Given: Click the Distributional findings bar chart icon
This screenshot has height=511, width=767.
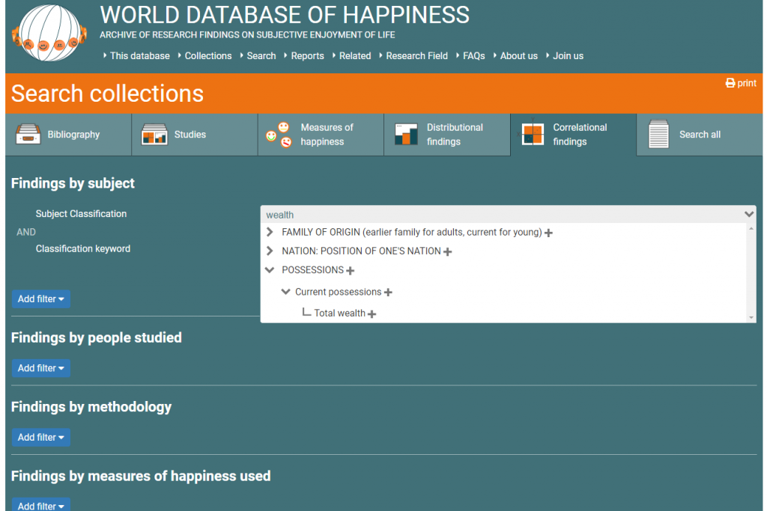Looking at the screenshot, I should [406, 135].
